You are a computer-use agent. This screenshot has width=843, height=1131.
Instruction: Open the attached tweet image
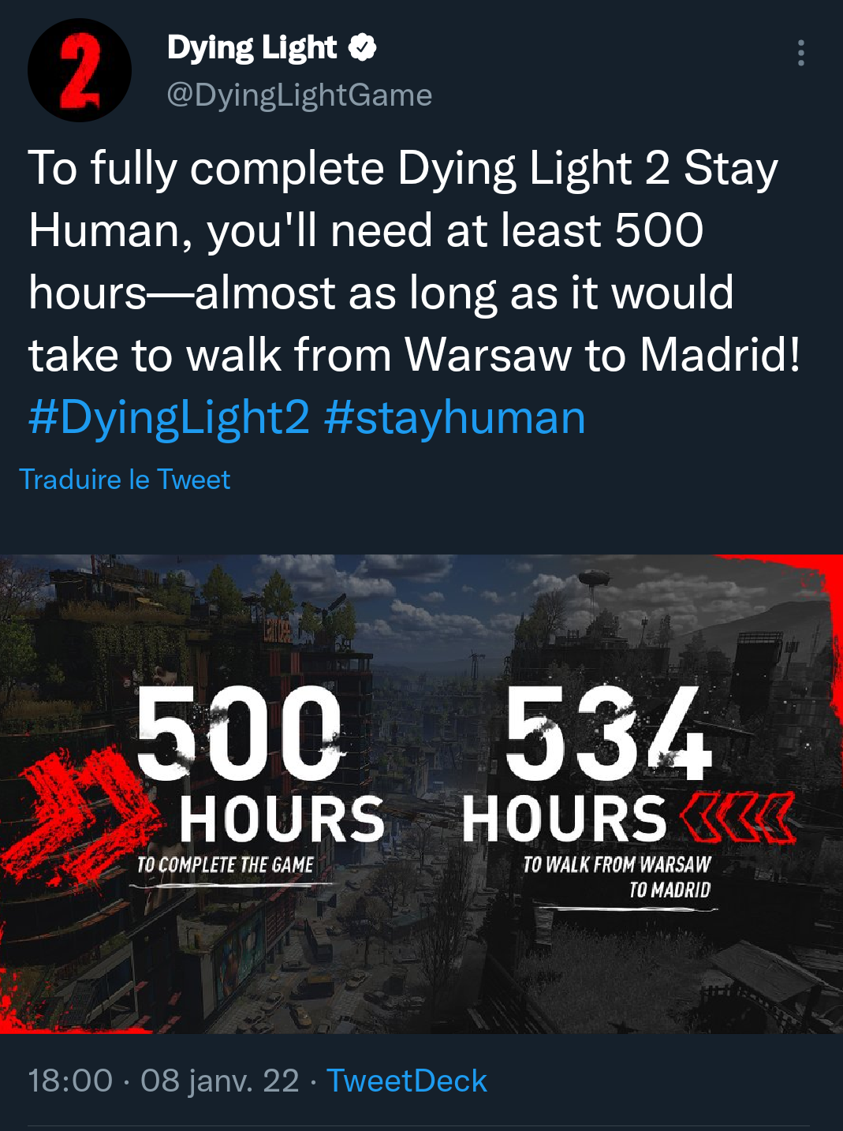(421, 794)
